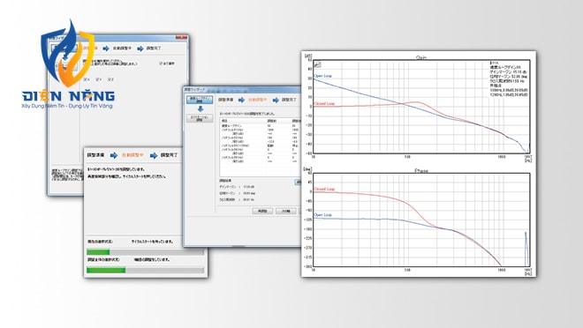This screenshot has width=583, height=328.
Task: Click the Open Loop label on the Gain plot
Action: pos(322,76)
